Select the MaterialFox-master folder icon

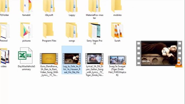(x=95, y=6)
